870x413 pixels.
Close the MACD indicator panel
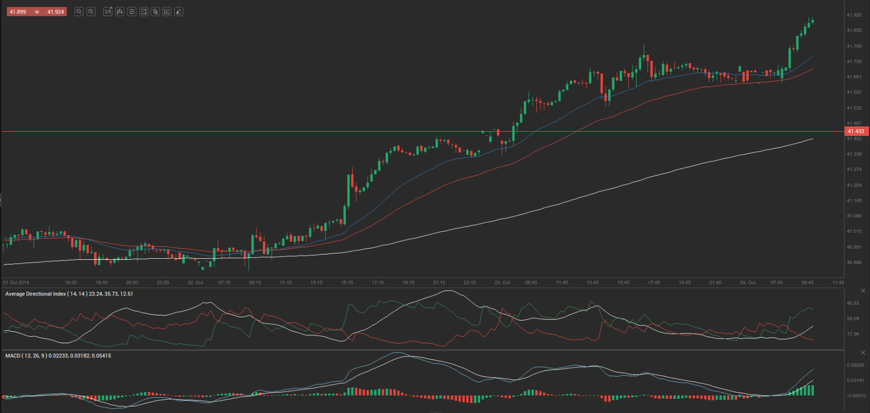tap(863, 353)
